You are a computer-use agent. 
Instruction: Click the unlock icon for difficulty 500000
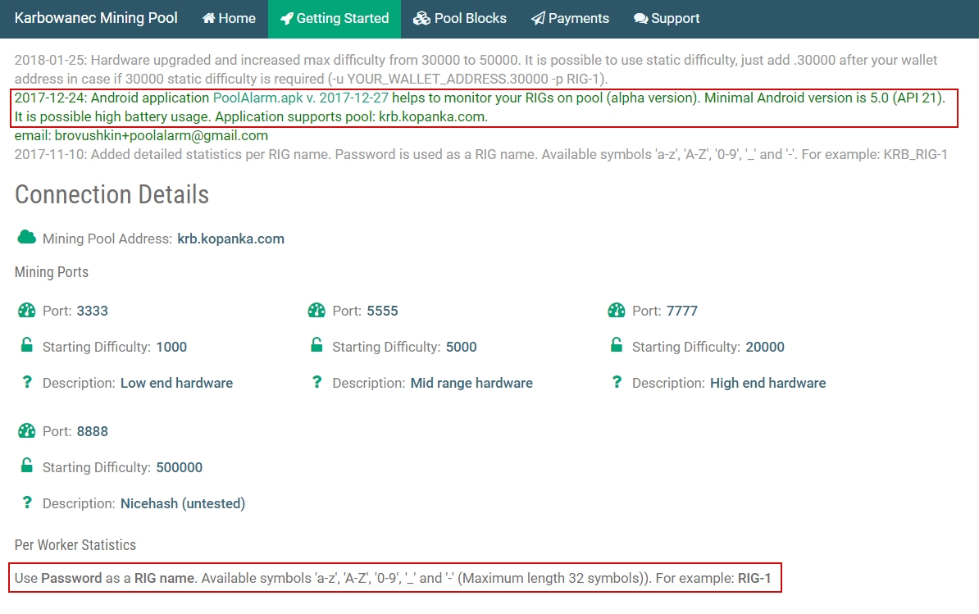[27, 466]
